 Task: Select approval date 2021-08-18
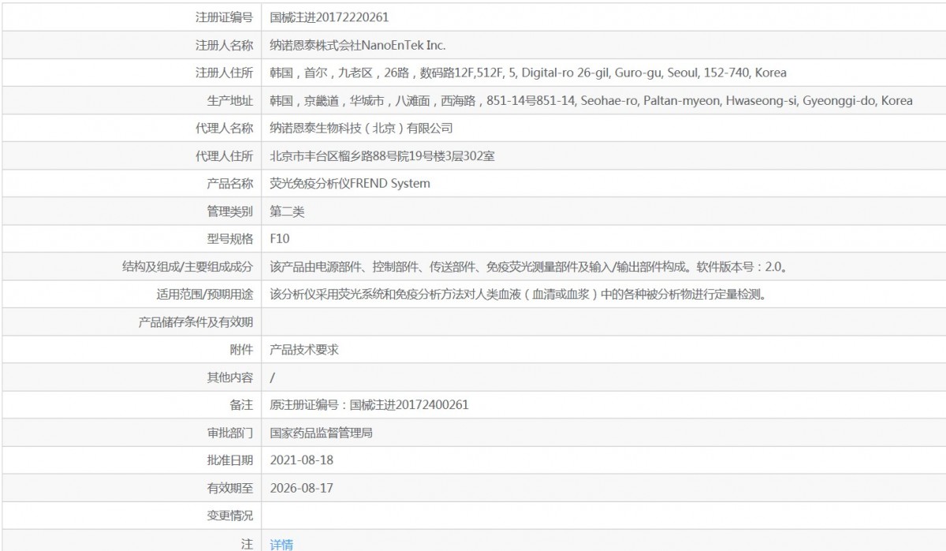(301, 460)
